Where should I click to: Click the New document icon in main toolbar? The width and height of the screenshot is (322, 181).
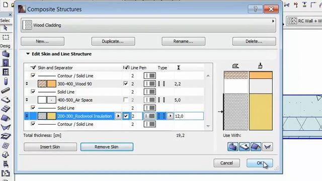[x=6, y=5]
